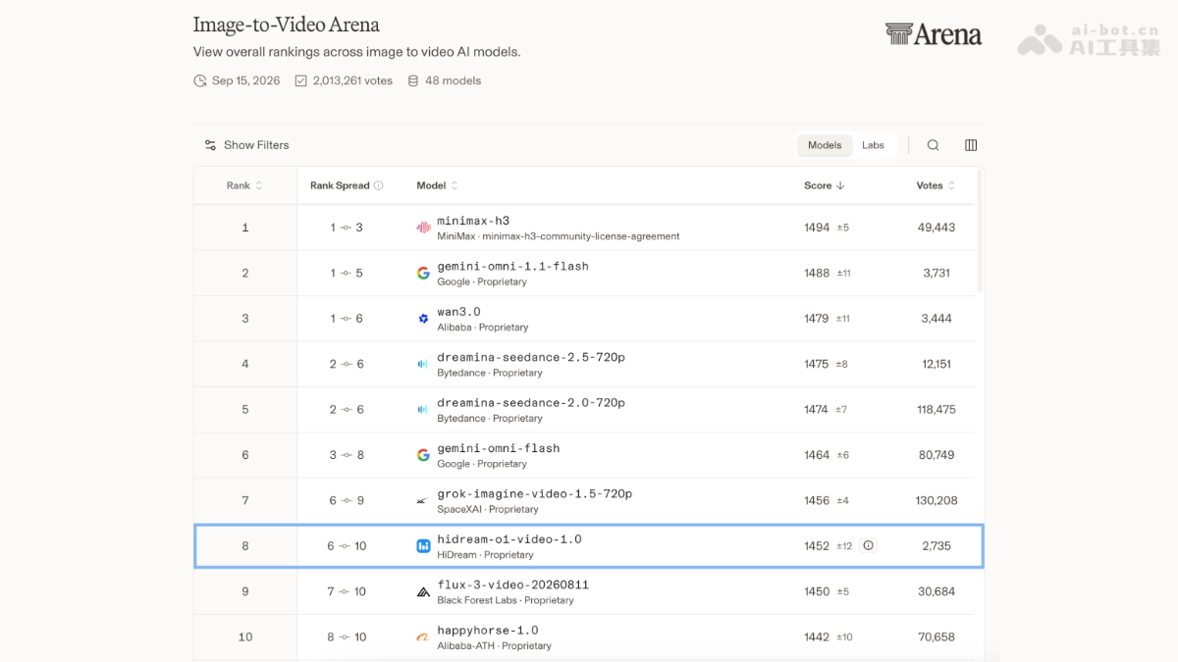The image size is (1178, 662).
Task: Click votes value 49,443
Action: click(x=937, y=228)
